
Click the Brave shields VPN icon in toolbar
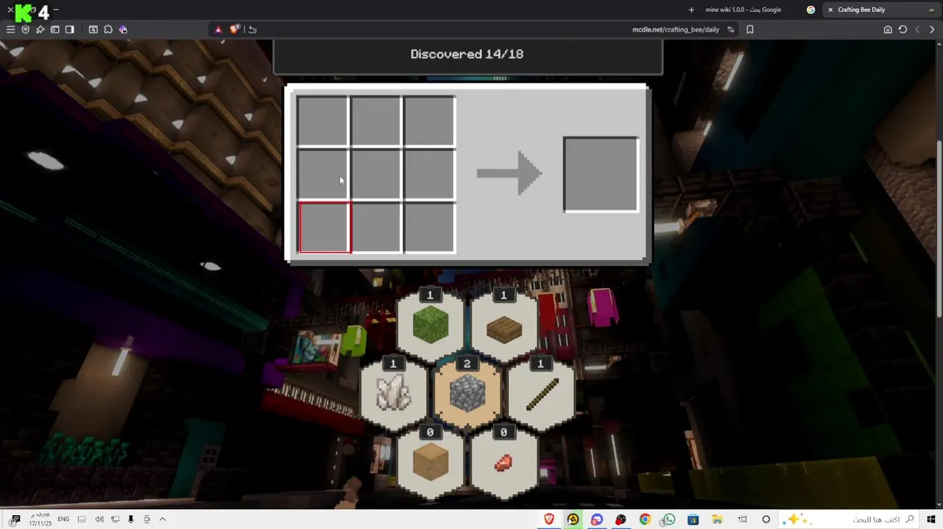click(x=26, y=29)
